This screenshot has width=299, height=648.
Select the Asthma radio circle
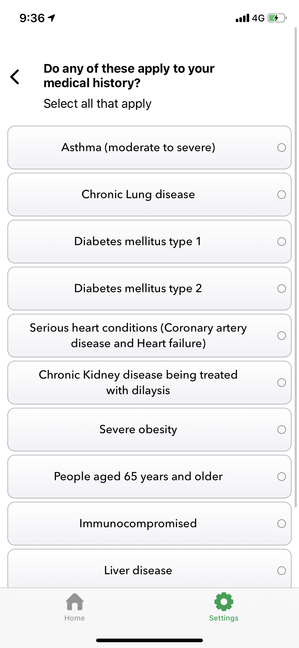coord(282,148)
